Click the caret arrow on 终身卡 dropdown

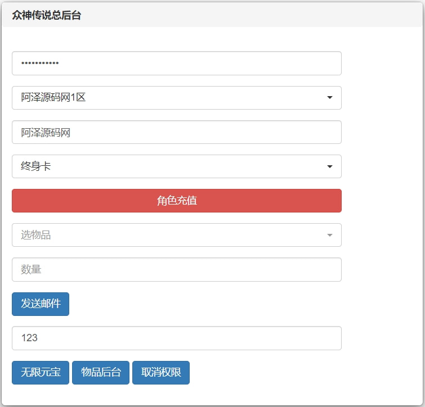[330, 166]
